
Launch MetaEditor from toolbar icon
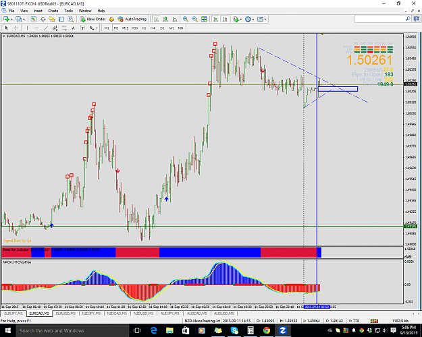click(x=111, y=19)
